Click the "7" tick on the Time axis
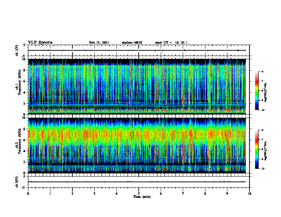The image size is (281, 217). (x=183, y=194)
